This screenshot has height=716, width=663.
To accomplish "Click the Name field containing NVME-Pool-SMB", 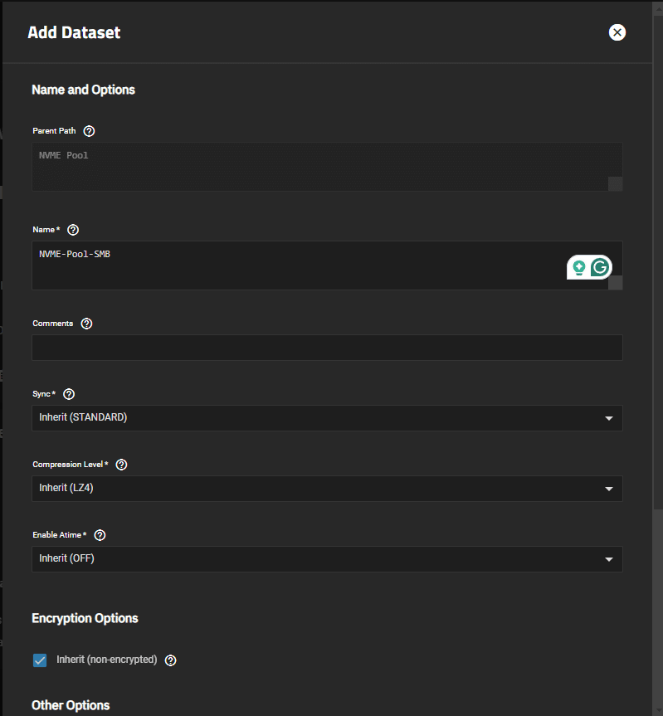I will (x=327, y=265).
